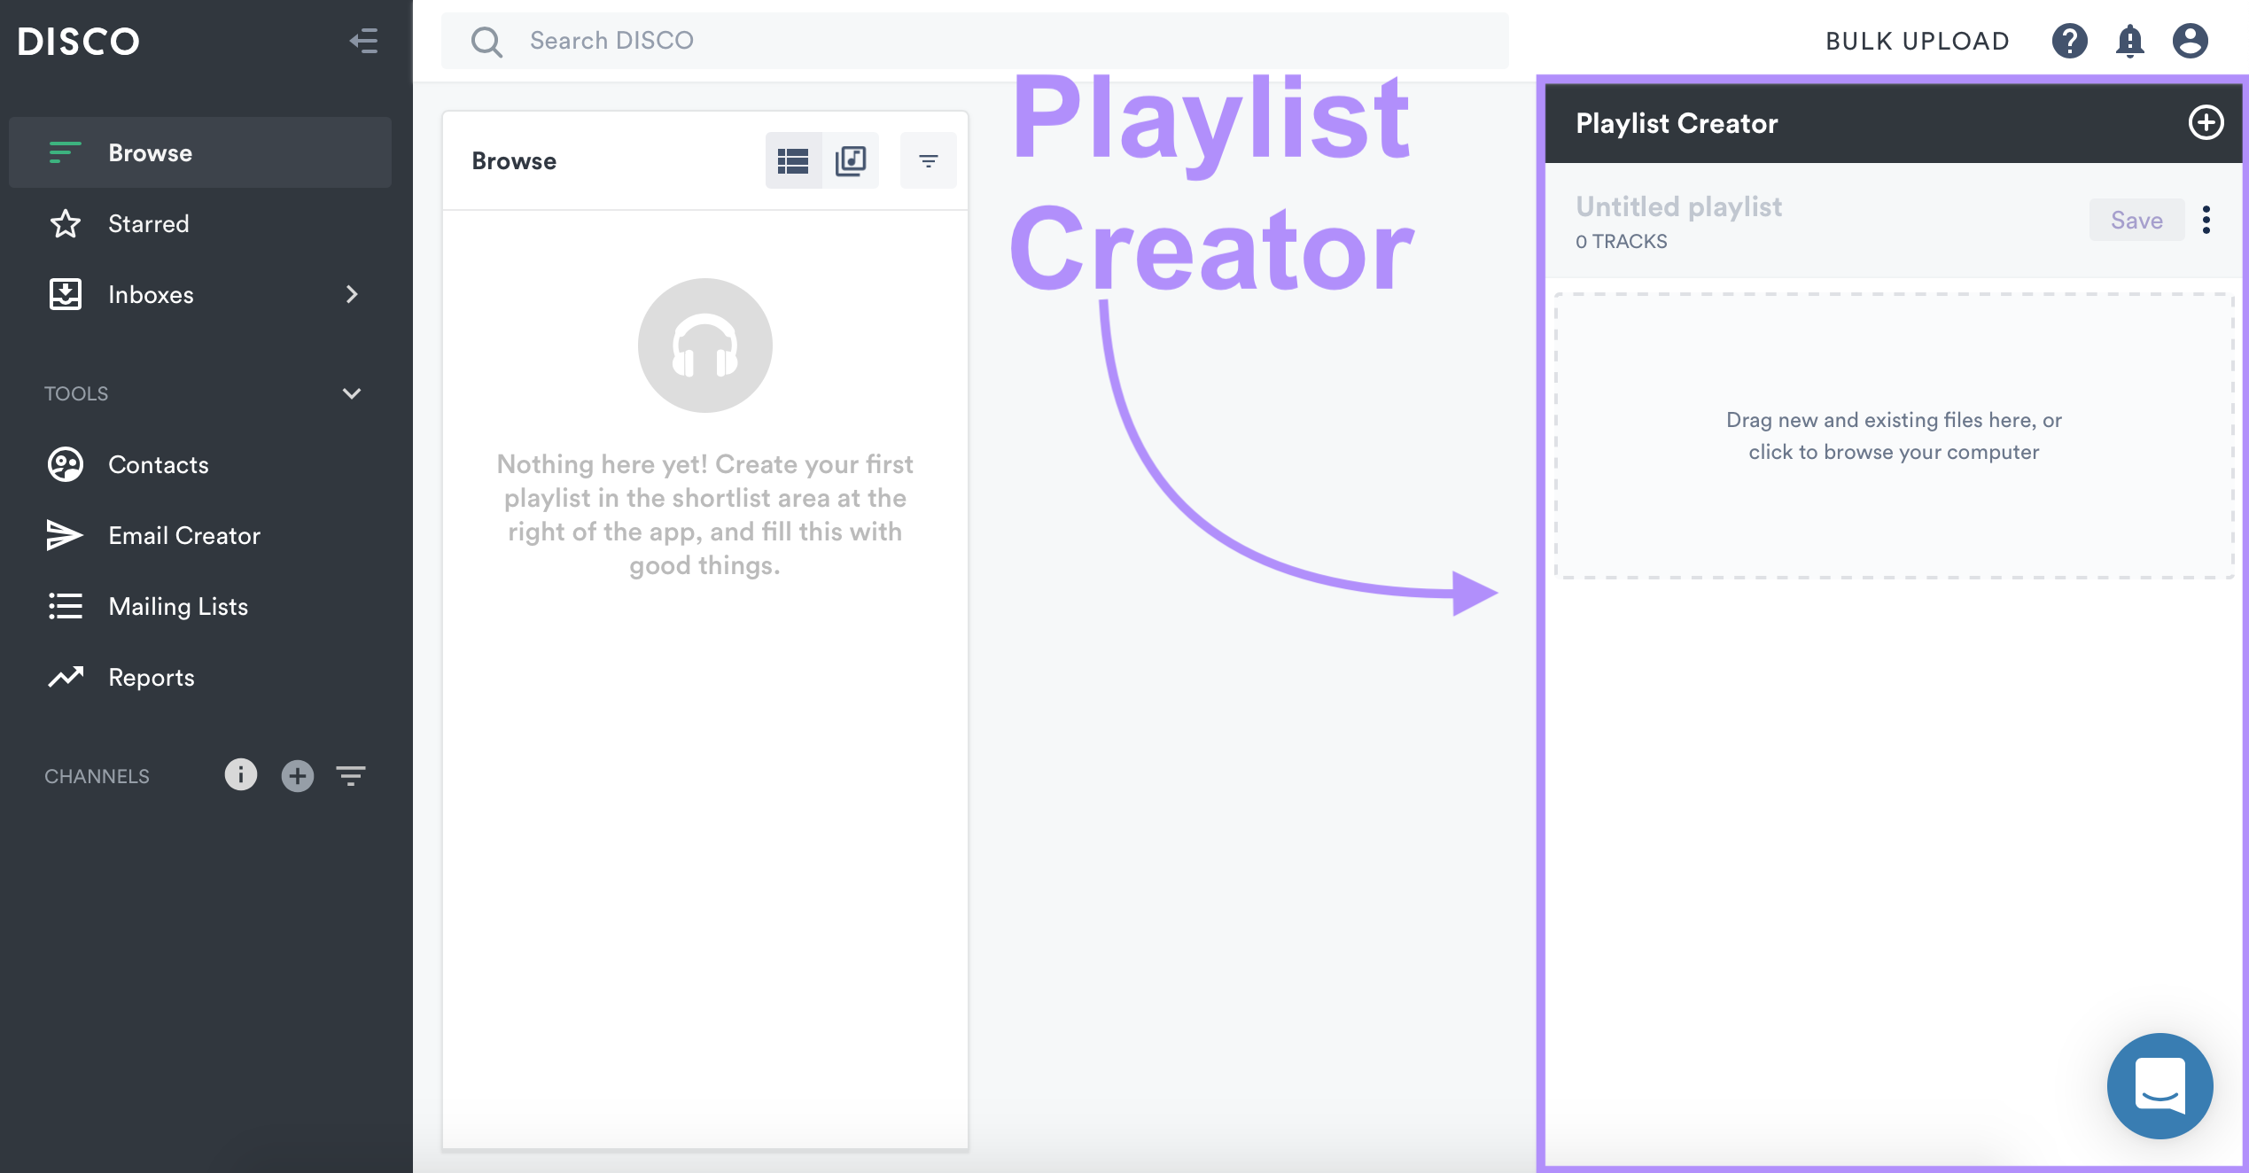Image resolution: width=2249 pixels, height=1173 pixels.
Task: Open the Contacts tool
Action: click(158, 464)
